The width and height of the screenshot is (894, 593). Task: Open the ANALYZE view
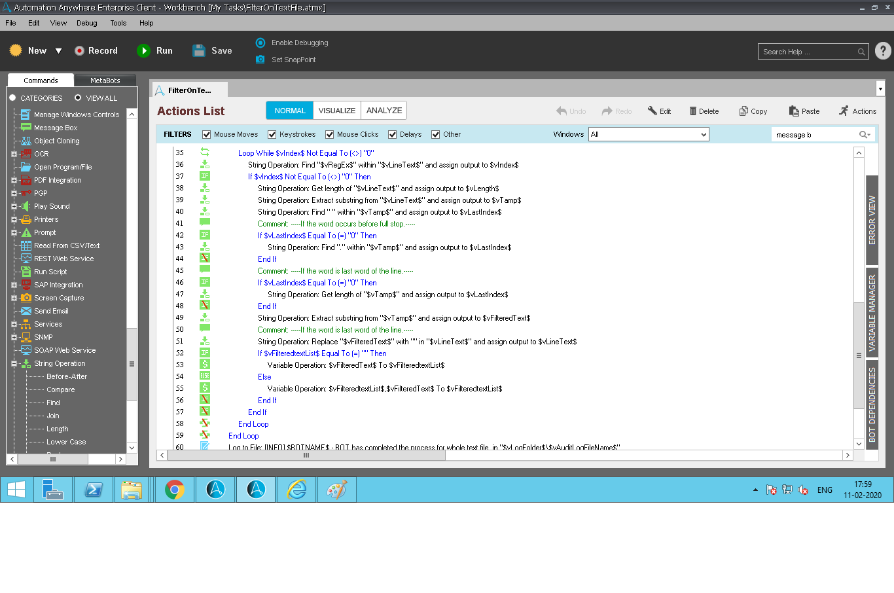click(x=384, y=111)
